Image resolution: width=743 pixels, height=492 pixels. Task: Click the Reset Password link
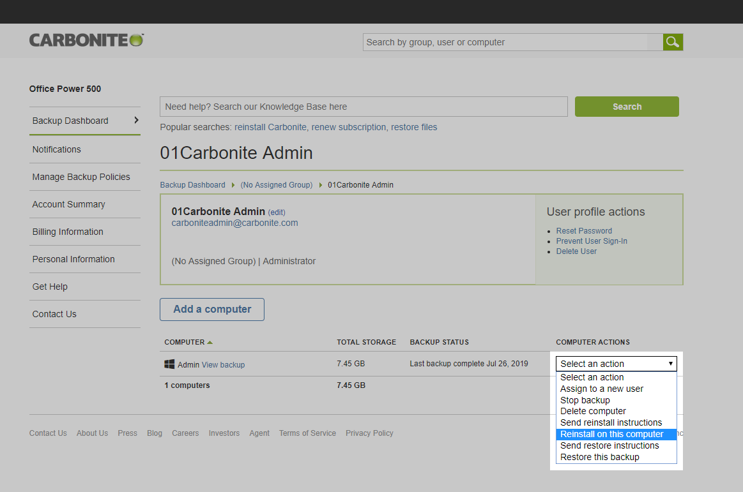click(x=584, y=231)
